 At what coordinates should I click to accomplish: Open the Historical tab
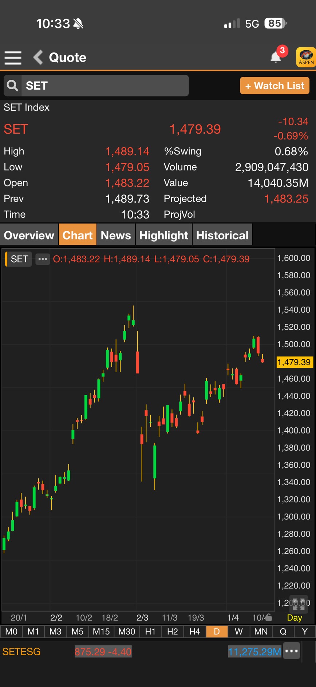tap(222, 235)
